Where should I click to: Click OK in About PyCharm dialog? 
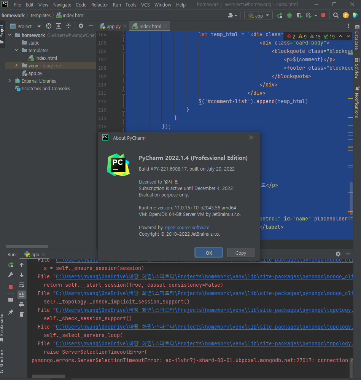209,253
